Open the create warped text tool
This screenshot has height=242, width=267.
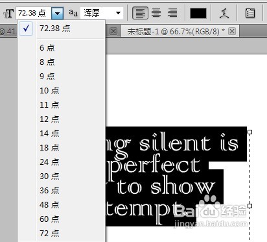click(224, 13)
